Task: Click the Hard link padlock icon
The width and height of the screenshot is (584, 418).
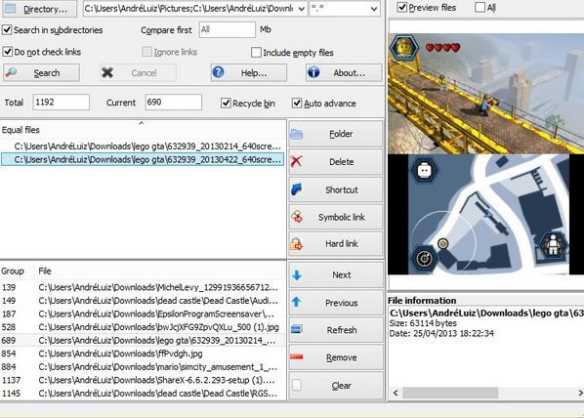Action: [x=297, y=244]
